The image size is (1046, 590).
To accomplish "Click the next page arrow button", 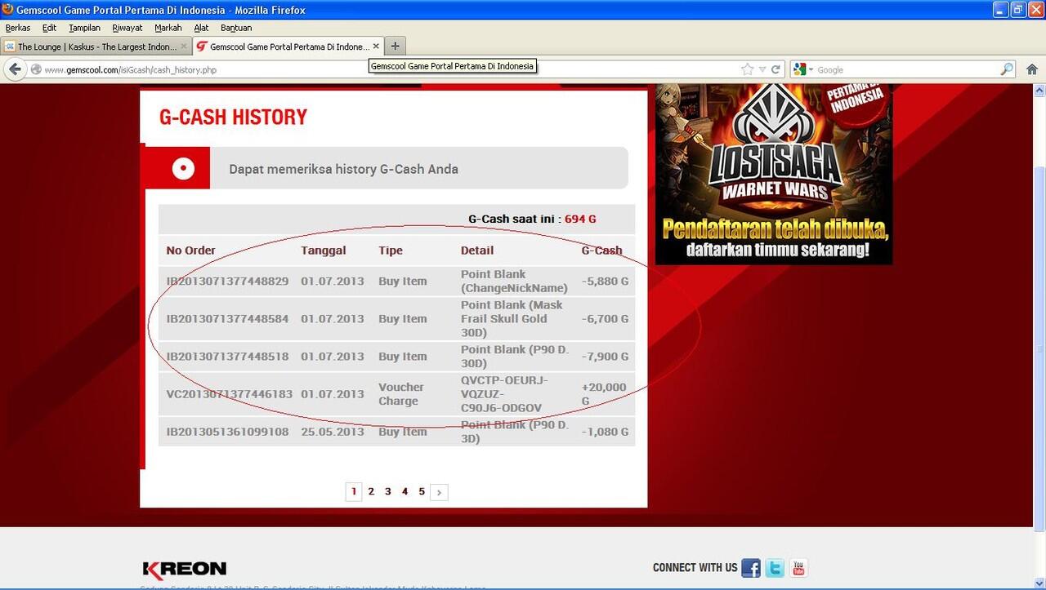I will point(439,492).
